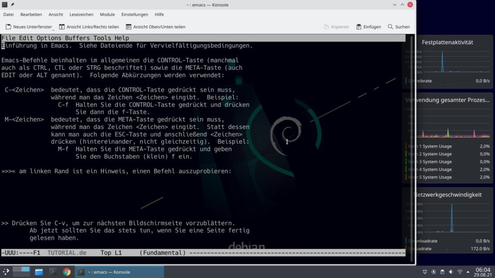The image size is (495, 278).
Task: Click Emacs Edit menu in terminal
Action: click(26, 38)
